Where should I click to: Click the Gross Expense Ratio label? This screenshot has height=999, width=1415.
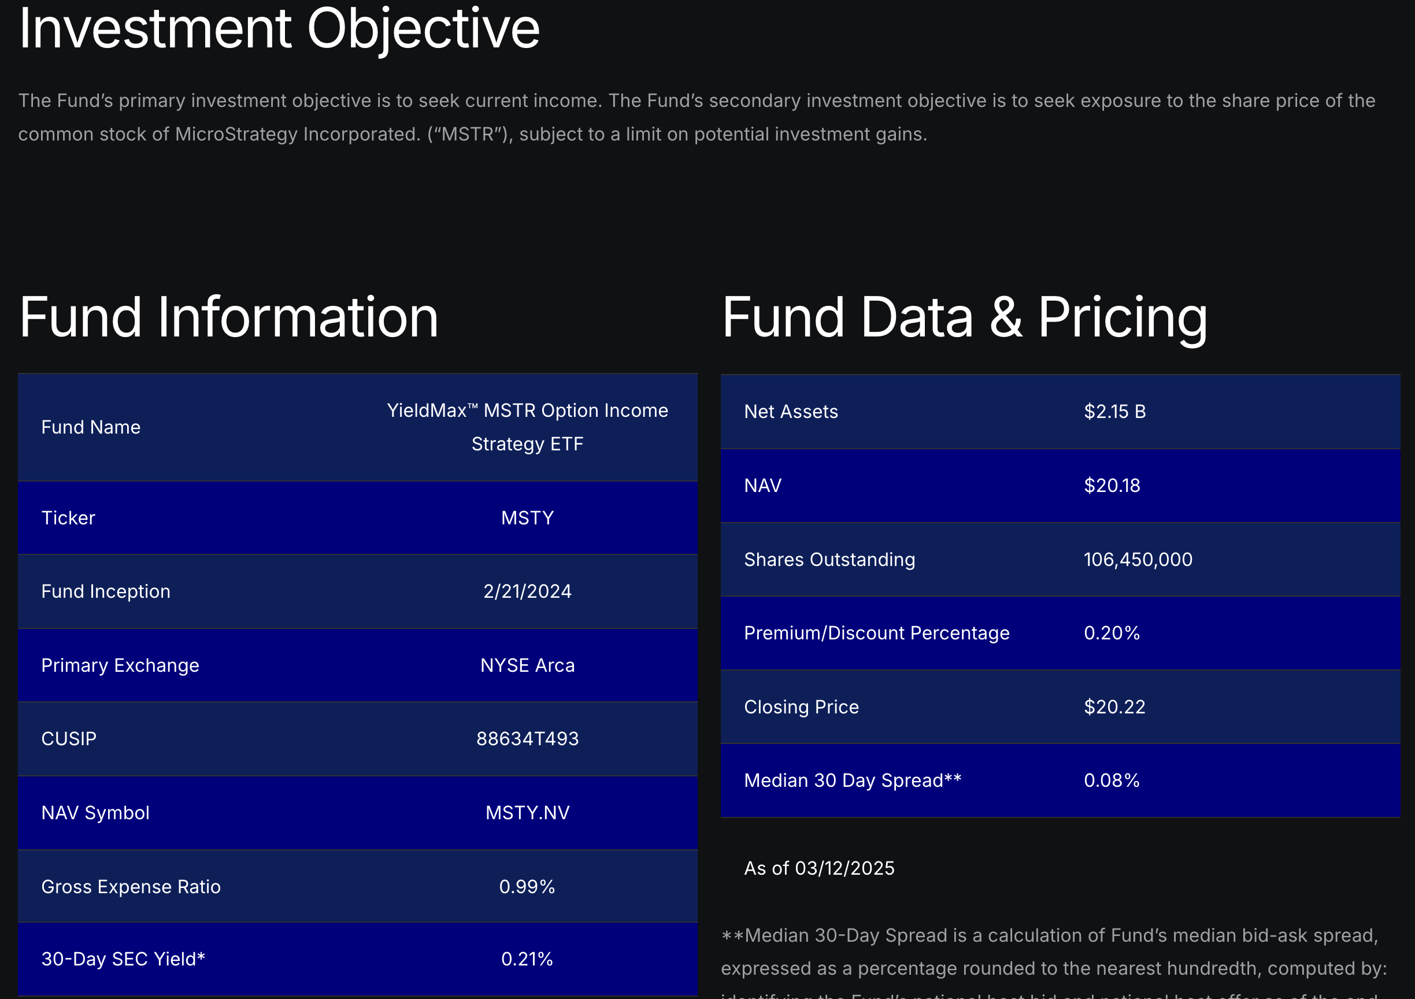[131, 887]
